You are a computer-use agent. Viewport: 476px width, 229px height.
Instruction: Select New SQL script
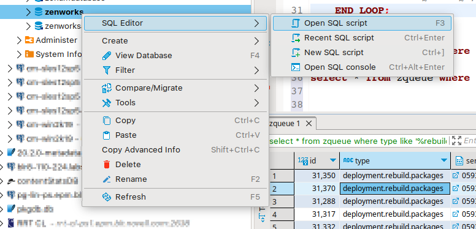point(362,53)
